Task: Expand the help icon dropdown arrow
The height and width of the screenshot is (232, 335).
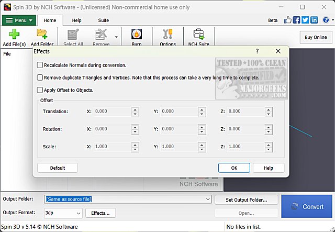Action: point(333,20)
